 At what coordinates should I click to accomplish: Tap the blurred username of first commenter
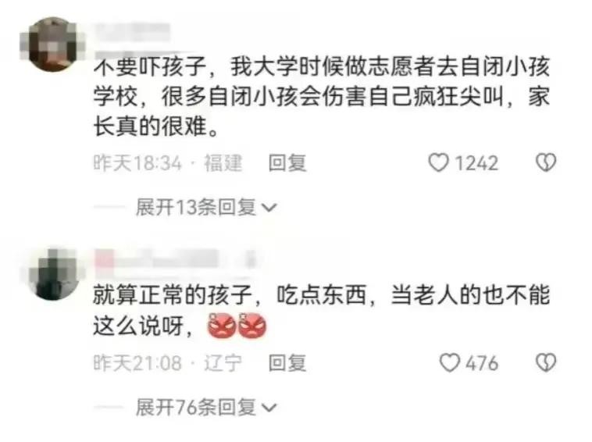click(132, 33)
